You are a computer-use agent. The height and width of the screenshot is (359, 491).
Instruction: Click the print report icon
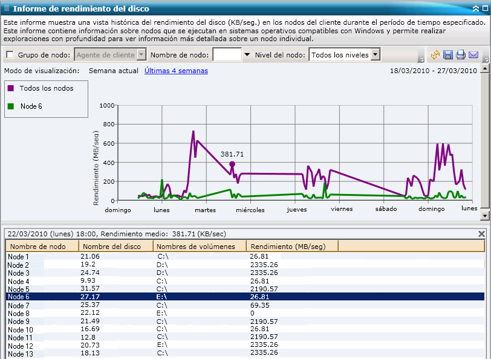pos(461,55)
